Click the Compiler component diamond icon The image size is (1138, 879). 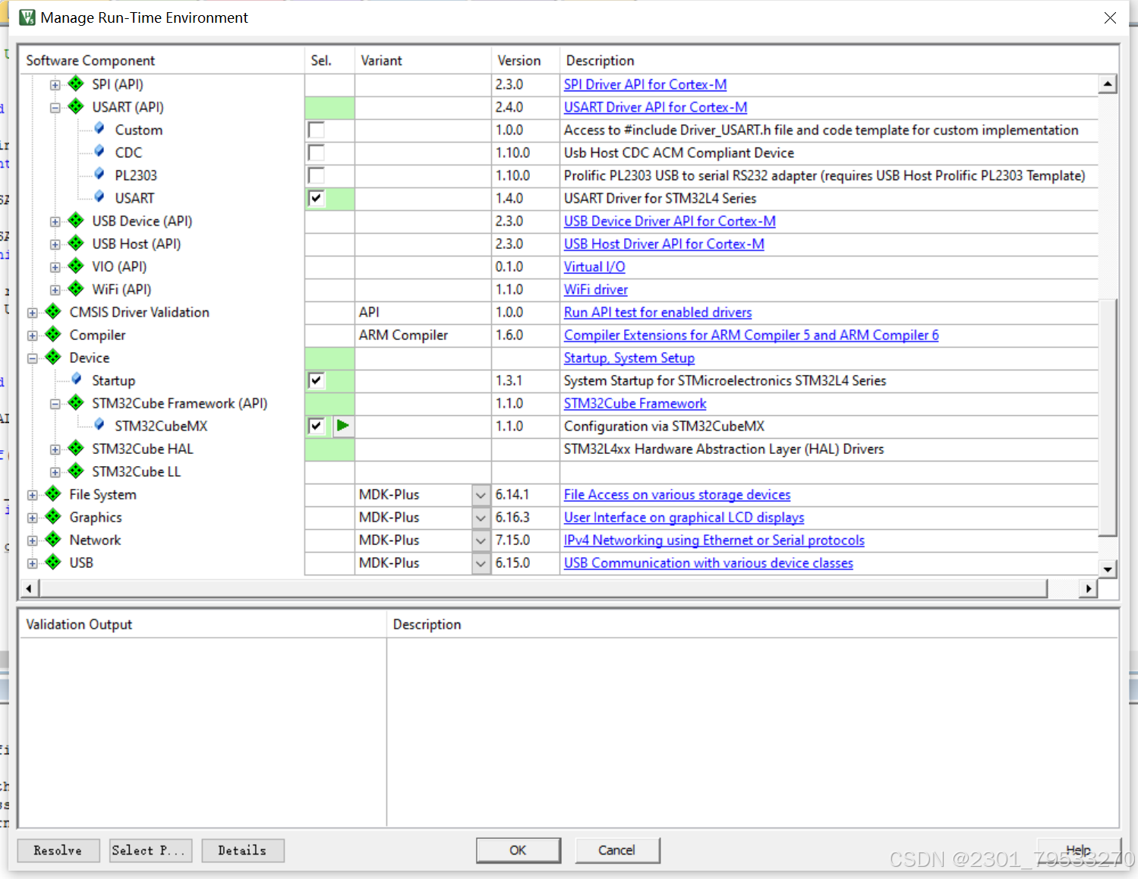click(x=52, y=335)
